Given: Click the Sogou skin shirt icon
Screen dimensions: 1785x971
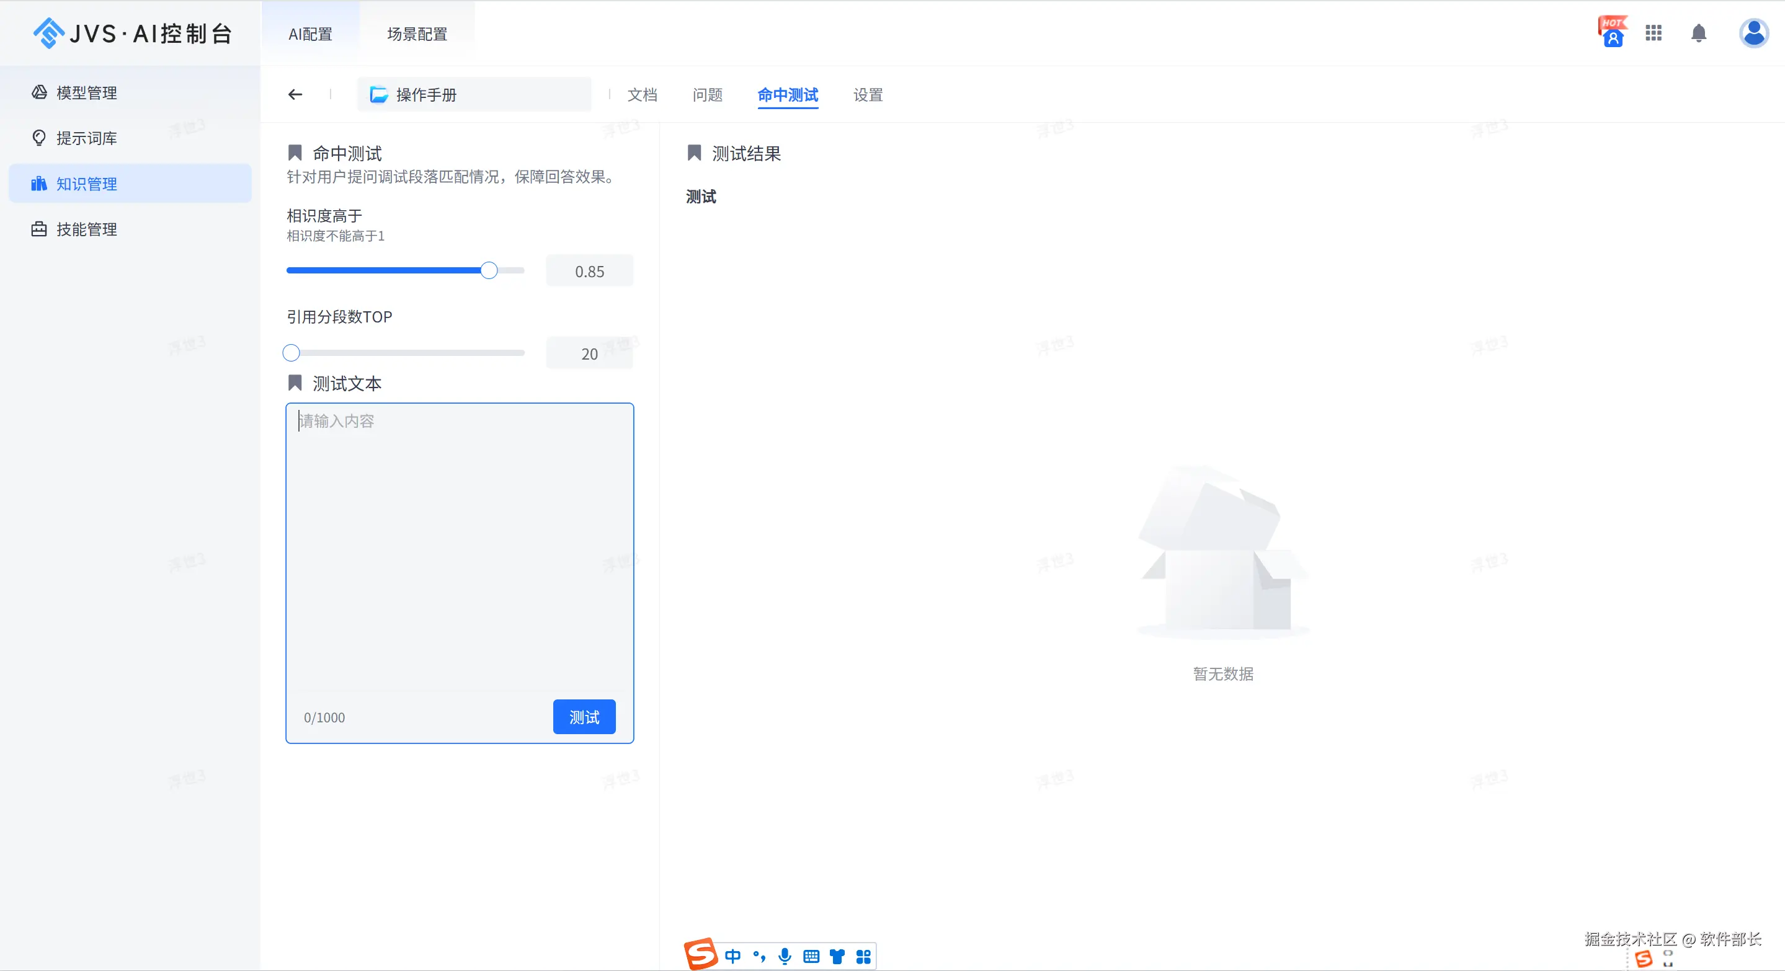Looking at the screenshot, I should point(837,957).
